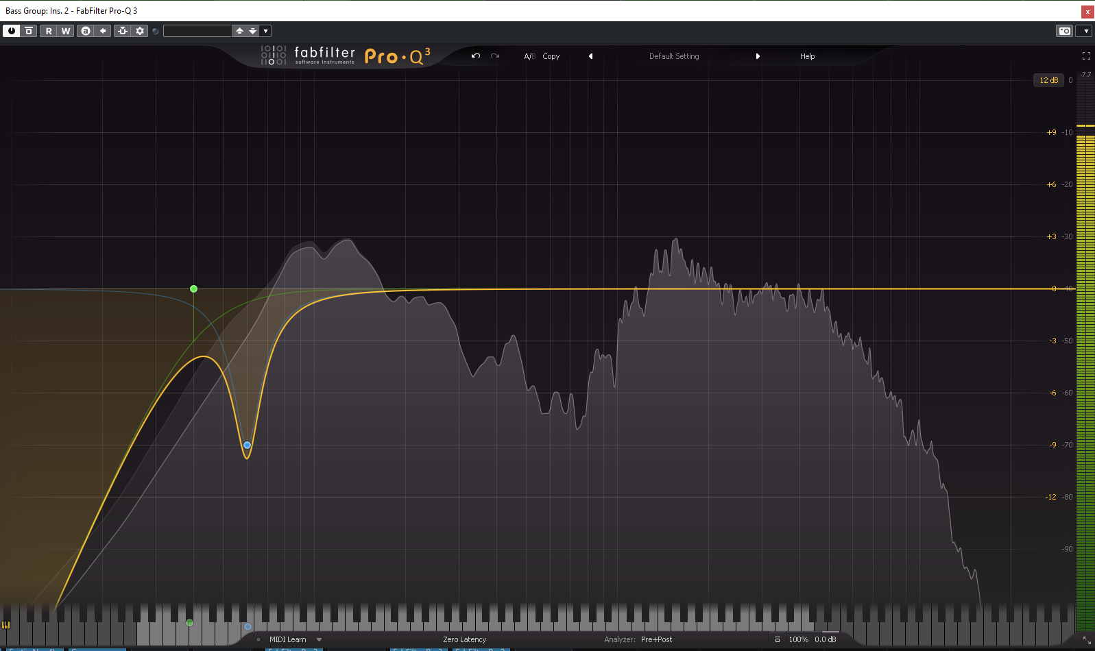Enable write automation (W) button
Viewport: 1095px width, 651px height.
coord(66,31)
